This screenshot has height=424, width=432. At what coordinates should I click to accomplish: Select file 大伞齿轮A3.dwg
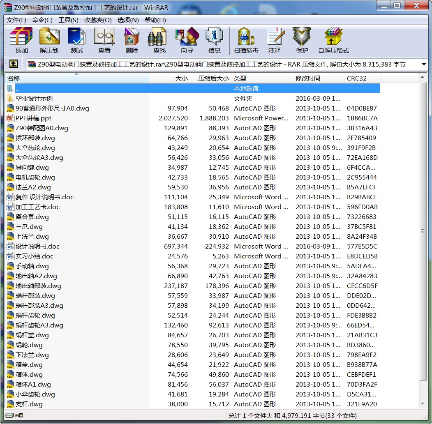[39, 157]
